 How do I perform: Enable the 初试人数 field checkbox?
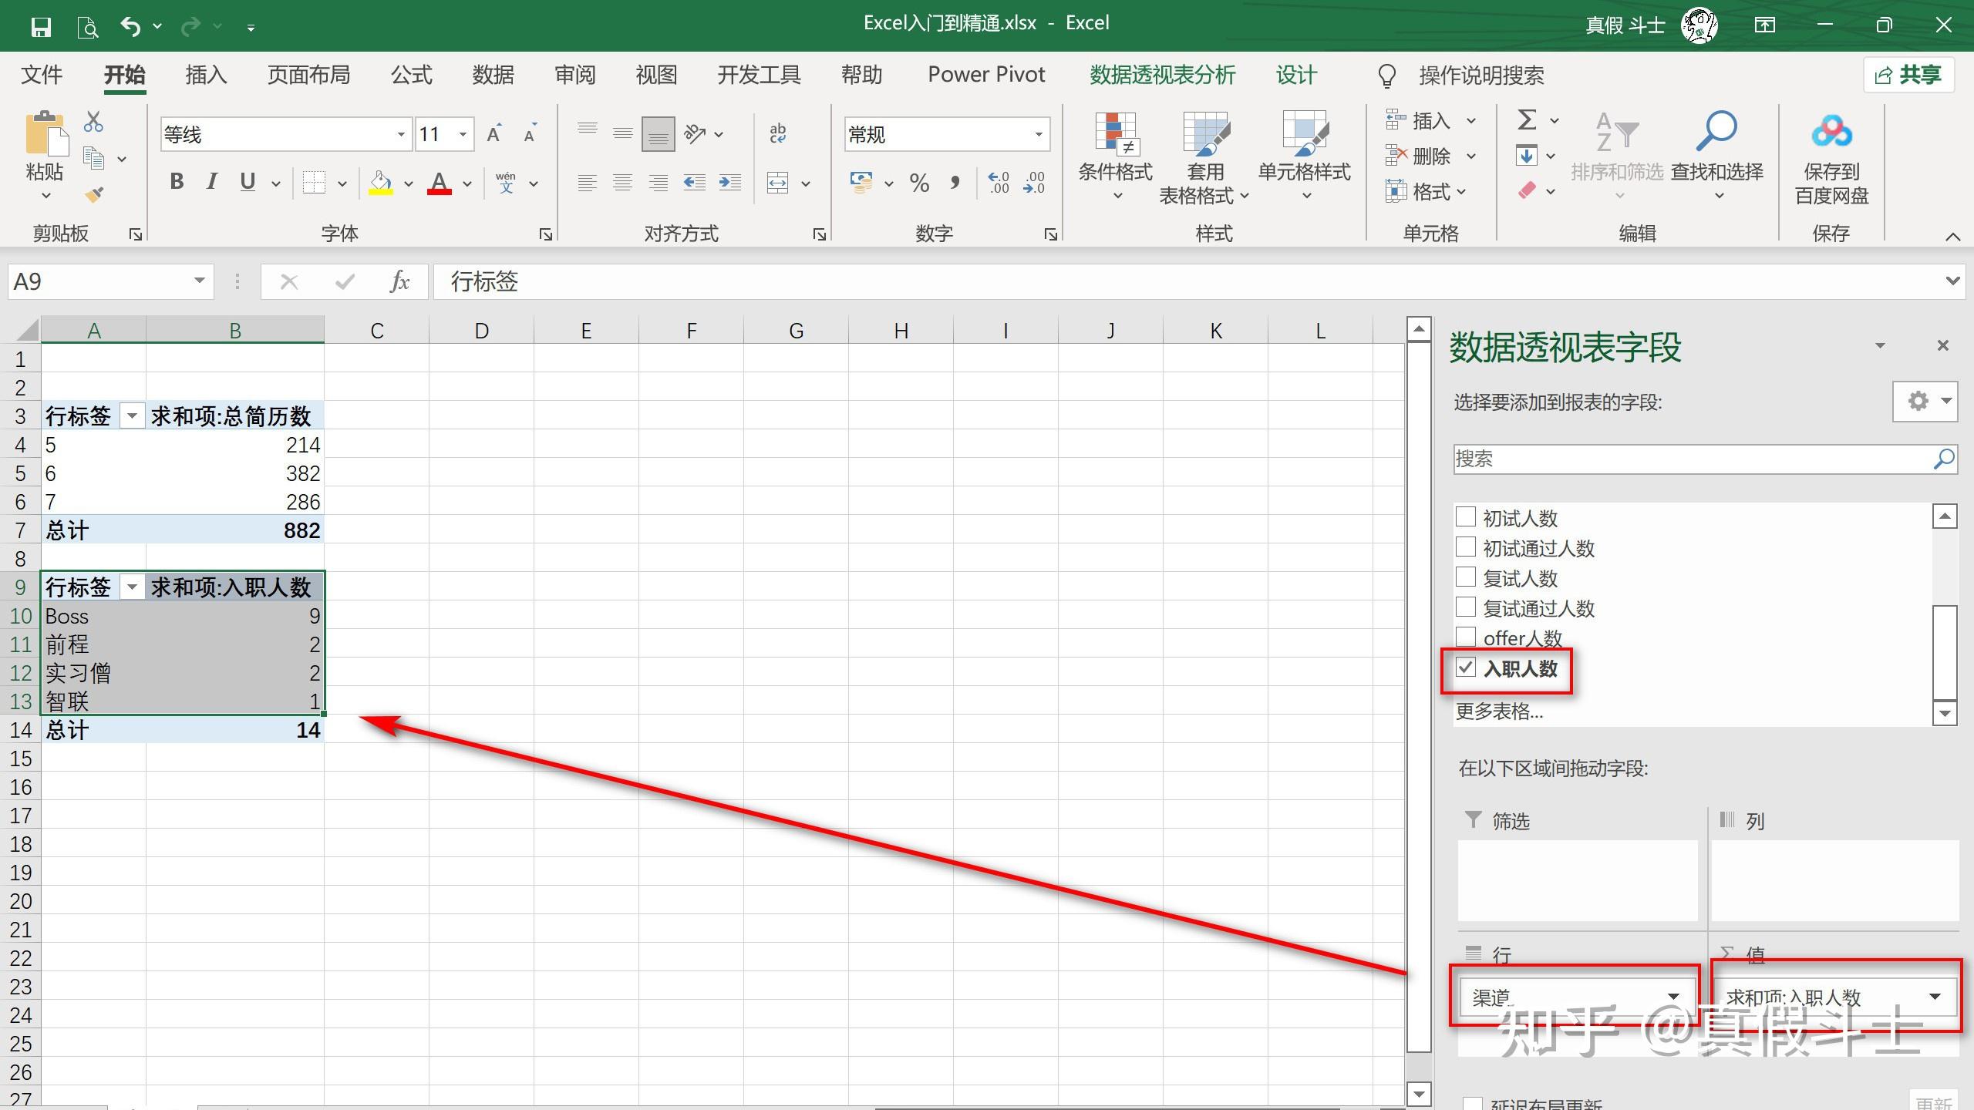tap(1465, 517)
